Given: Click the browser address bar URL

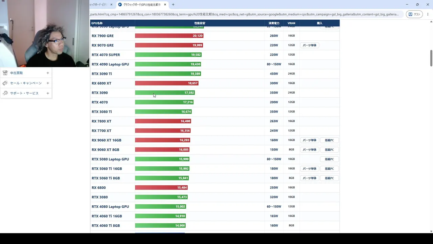Looking at the screenshot, I should (x=244, y=14).
